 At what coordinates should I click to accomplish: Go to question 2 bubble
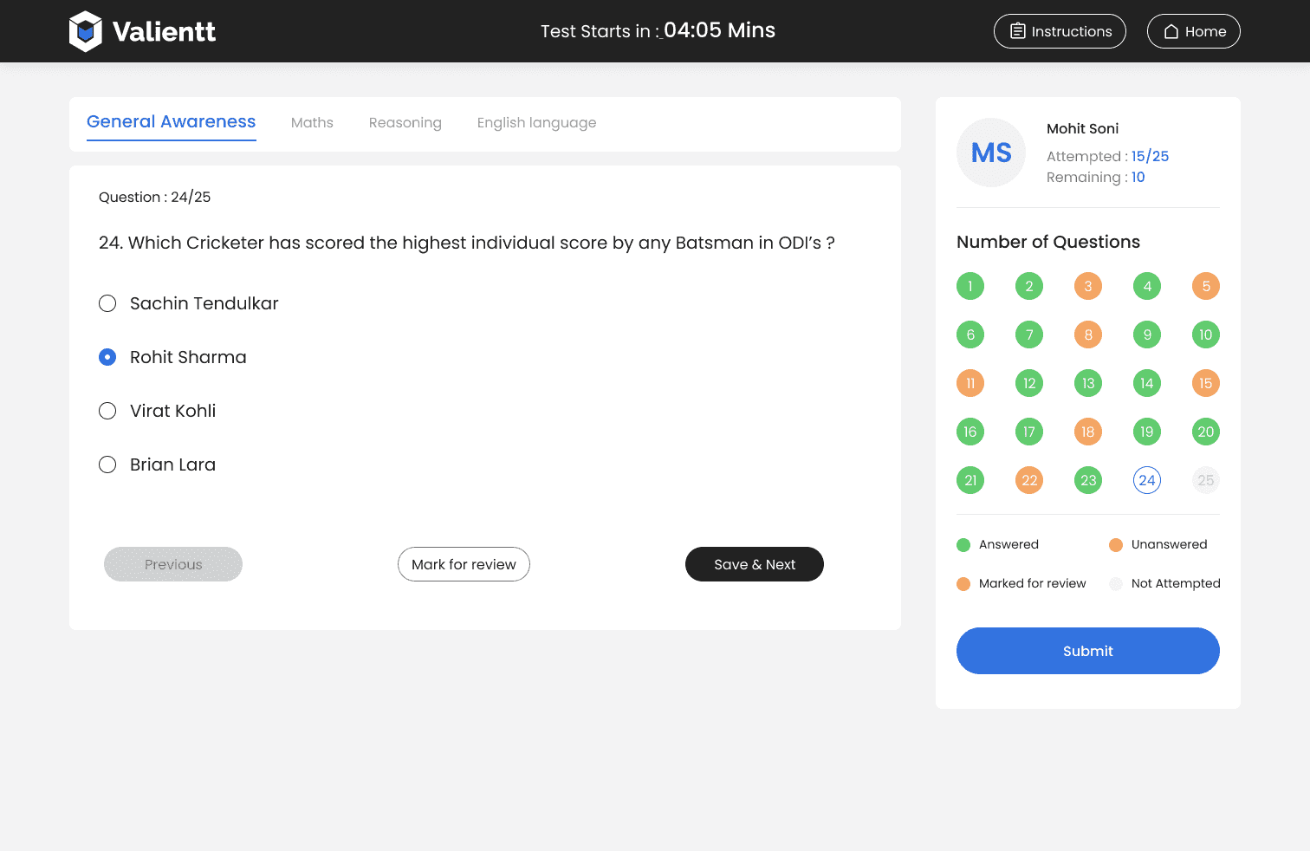[1029, 286]
